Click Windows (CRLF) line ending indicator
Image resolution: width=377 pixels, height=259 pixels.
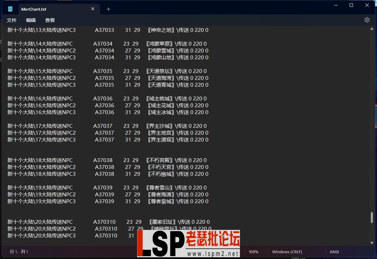click(287, 252)
